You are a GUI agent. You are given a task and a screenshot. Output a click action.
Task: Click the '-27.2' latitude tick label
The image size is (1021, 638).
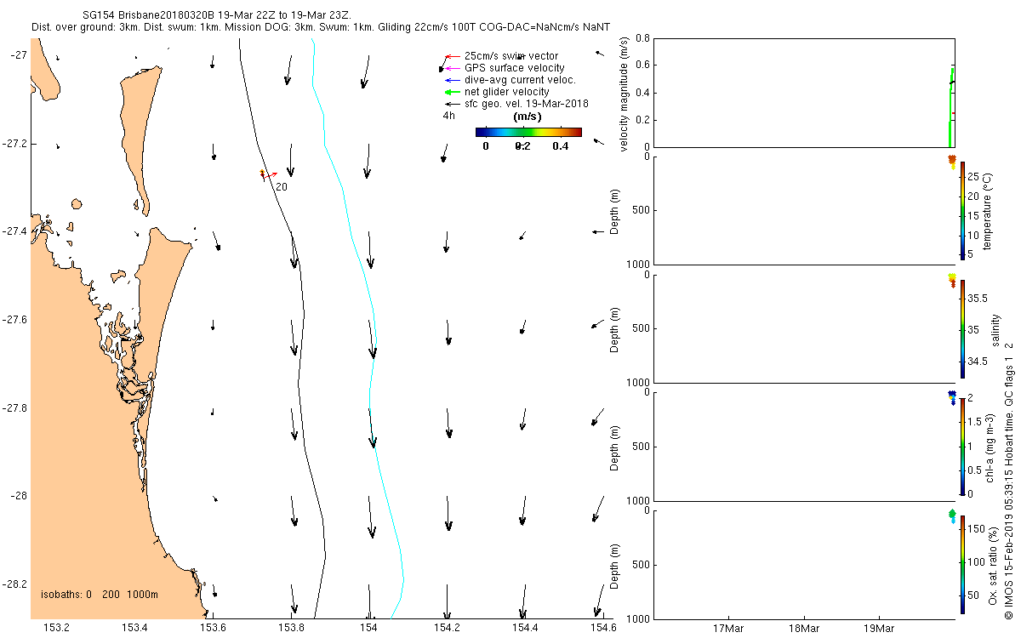click(x=16, y=144)
